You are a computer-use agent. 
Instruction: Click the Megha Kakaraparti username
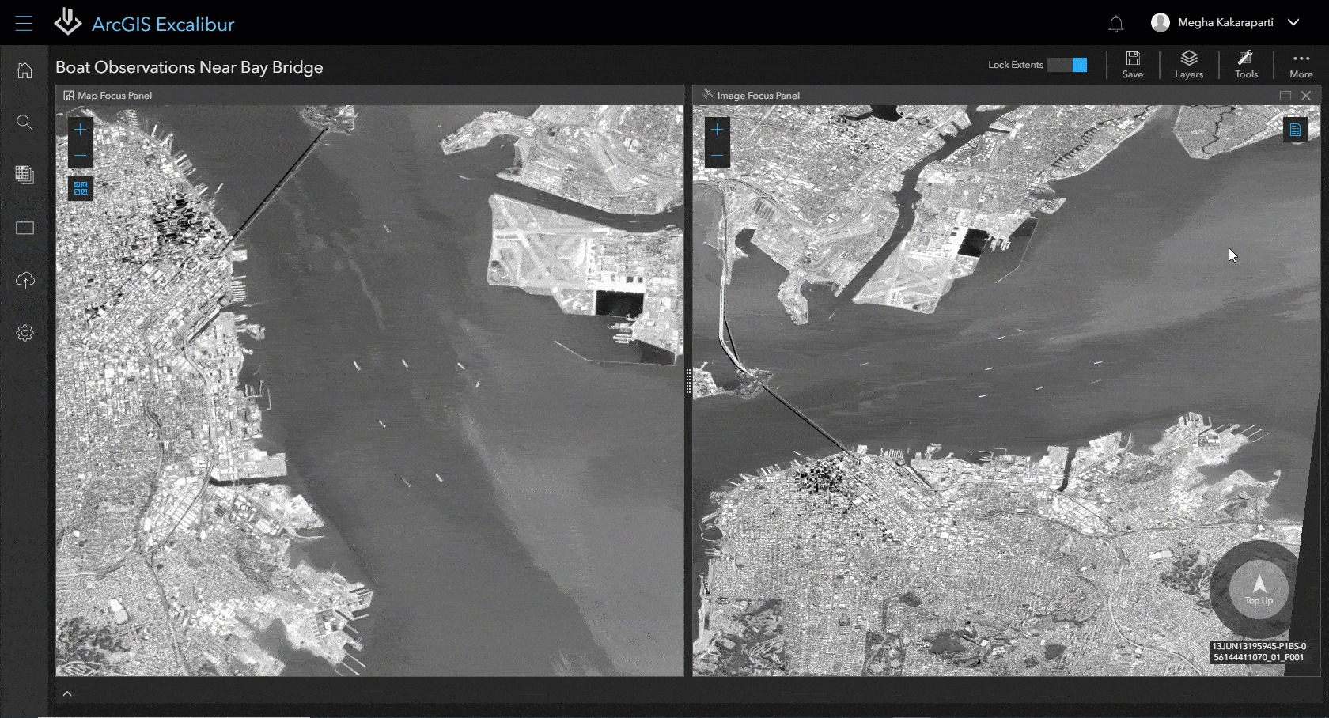point(1225,22)
